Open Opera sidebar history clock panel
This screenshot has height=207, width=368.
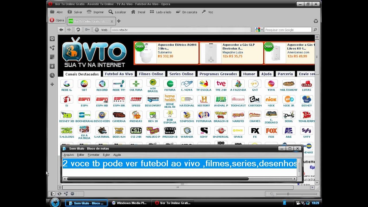click(x=52, y=75)
